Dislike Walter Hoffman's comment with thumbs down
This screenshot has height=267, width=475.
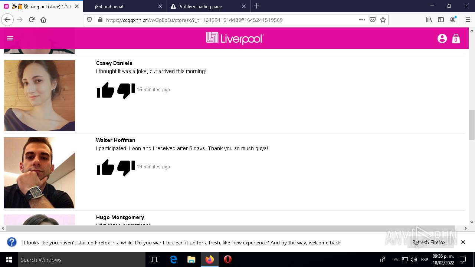[126, 168]
